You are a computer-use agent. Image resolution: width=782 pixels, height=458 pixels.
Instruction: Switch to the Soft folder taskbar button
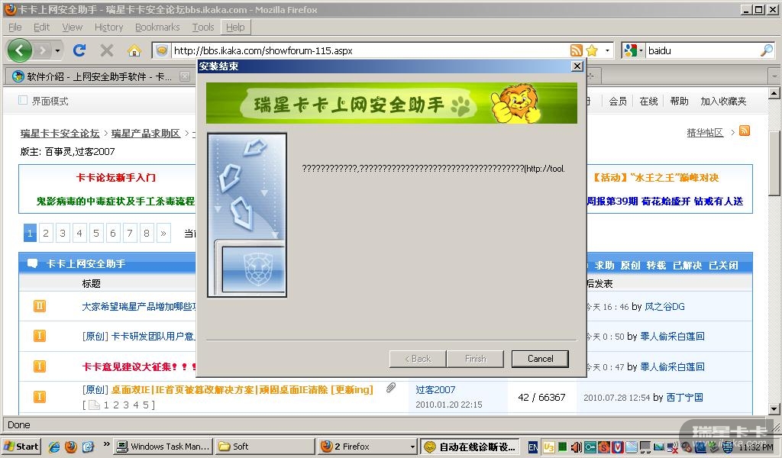click(265, 447)
